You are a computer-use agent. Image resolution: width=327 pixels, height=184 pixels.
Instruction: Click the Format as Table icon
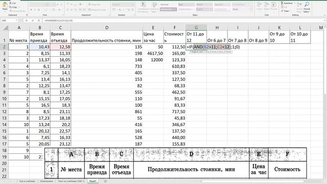[x=154, y=5]
